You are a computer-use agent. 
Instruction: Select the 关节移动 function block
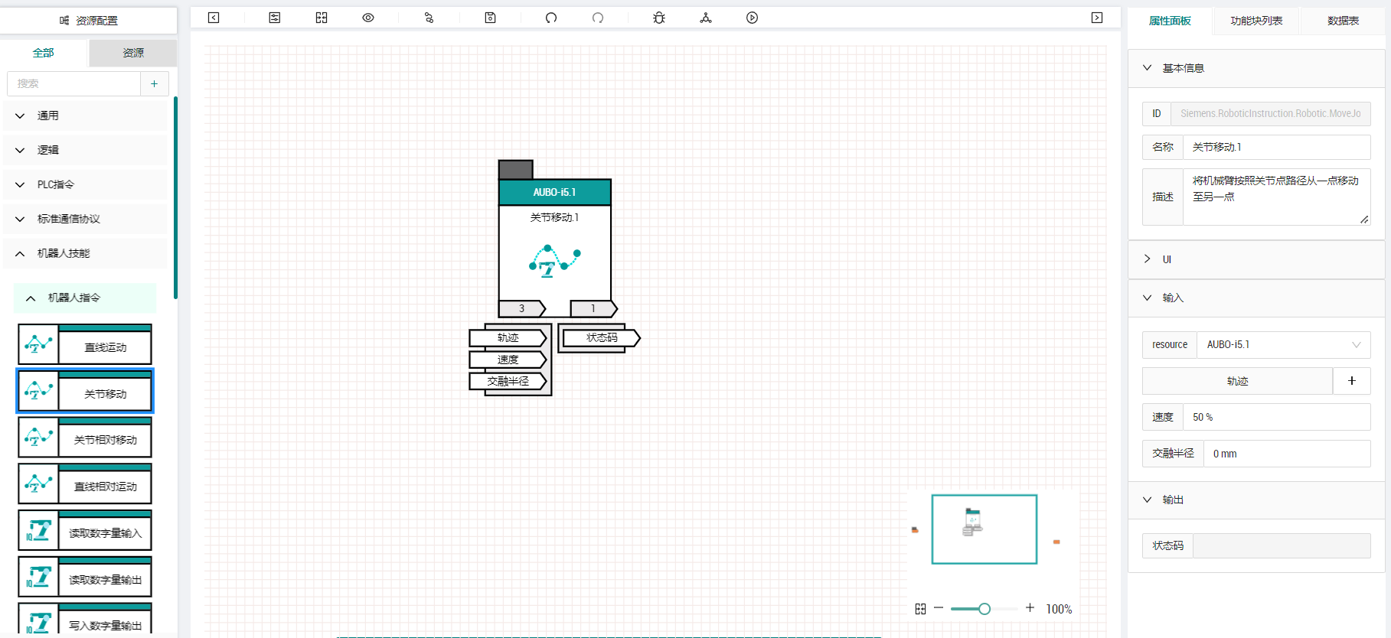[x=85, y=391]
